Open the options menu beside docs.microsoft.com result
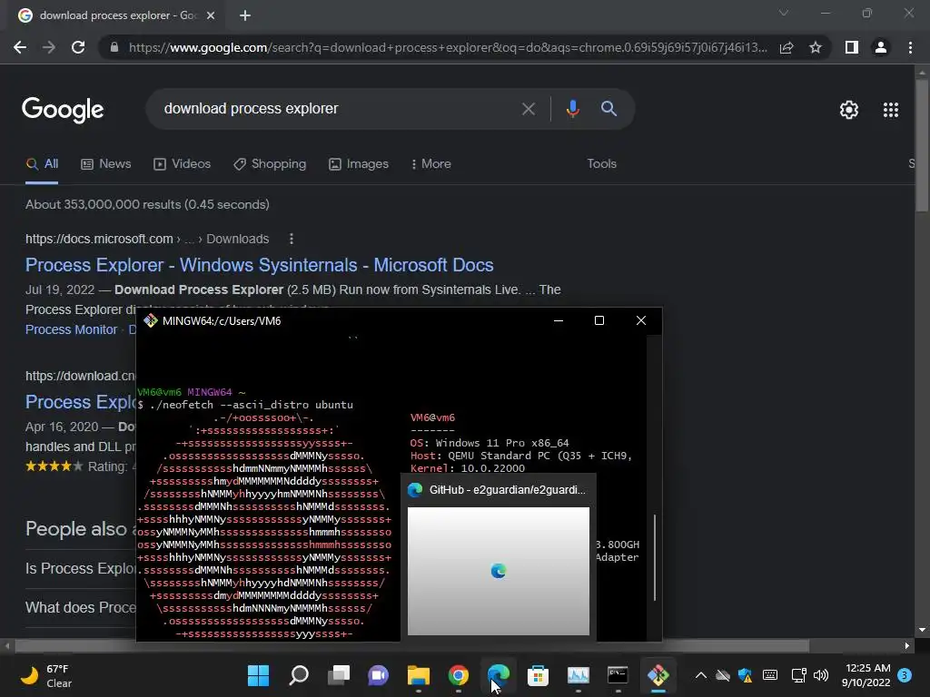Screen dimensions: 930x697 291,239
